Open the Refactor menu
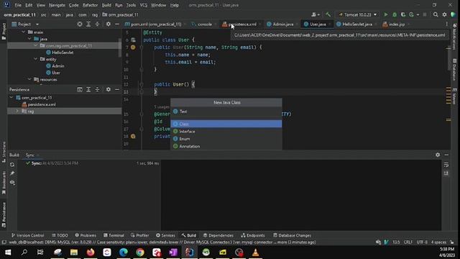 pyautogui.click(x=90, y=5)
